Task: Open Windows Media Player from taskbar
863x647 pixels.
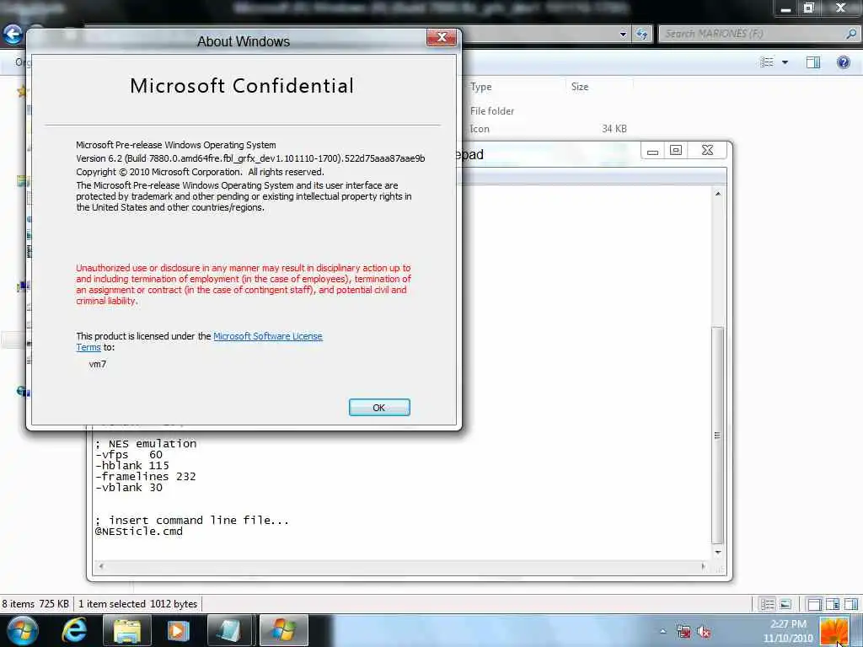Action: click(x=178, y=630)
